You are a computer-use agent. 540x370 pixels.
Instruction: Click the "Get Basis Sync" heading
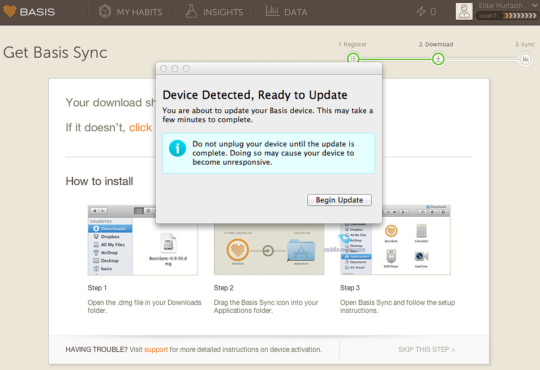point(55,53)
